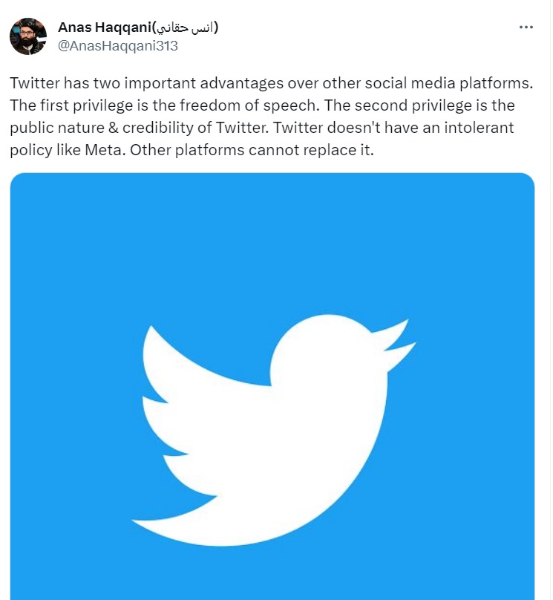Screen dimensions: 553x600
Task: Click Anas Haqqani's profile avatar
Action: (28, 36)
